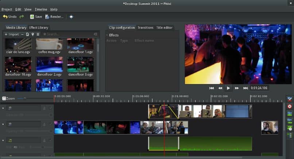Toggle the audio layer's enable checkbox

pyautogui.click(x=50, y=140)
